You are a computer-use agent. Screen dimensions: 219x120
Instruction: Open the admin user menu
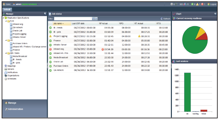(26, 4)
